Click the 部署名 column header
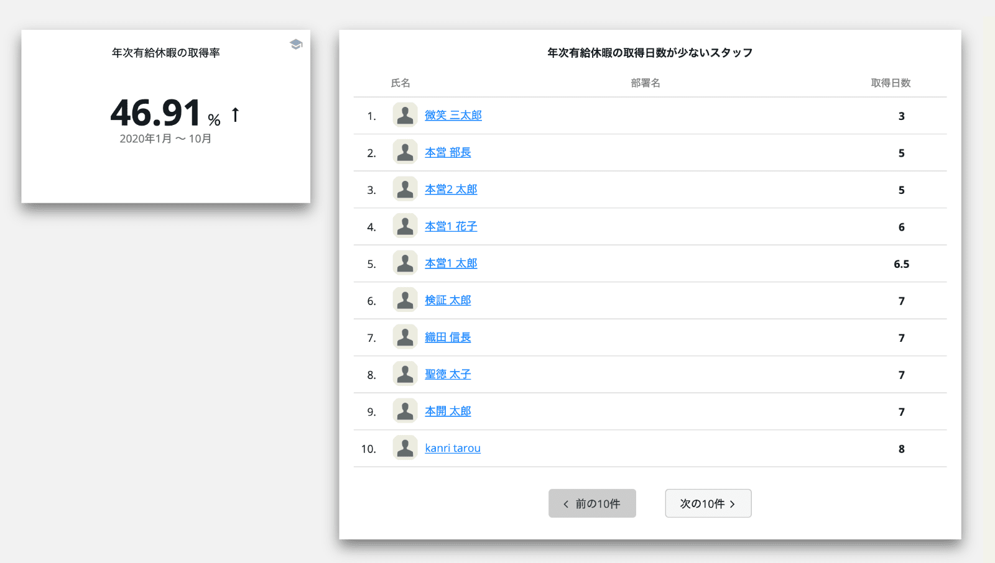The width and height of the screenshot is (995, 563). pos(646,83)
